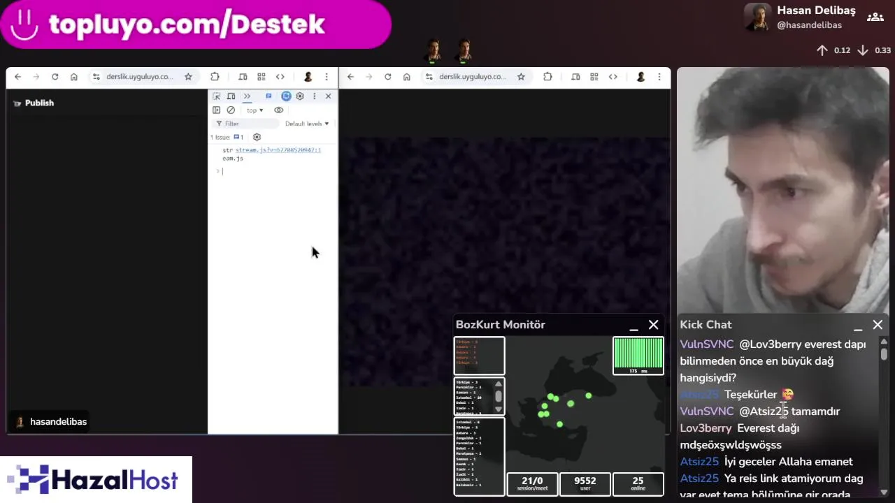Click the QR grid extension in left browser

[x=261, y=77]
